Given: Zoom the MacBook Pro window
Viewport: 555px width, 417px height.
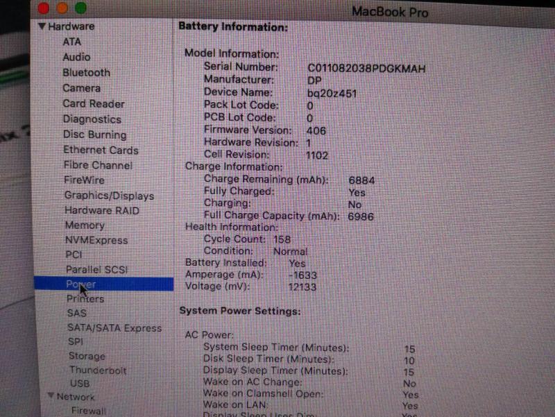Looking at the screenshot, I should [x=80, y=8].
